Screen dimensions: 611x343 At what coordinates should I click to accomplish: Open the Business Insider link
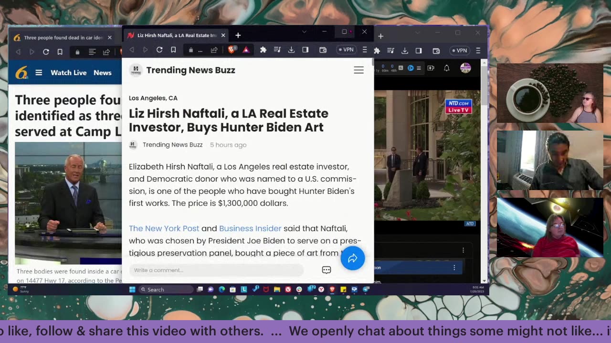point(250,228)
